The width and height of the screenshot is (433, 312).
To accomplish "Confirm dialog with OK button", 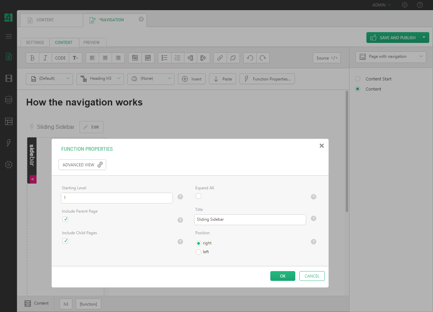I will coord(282,276).
